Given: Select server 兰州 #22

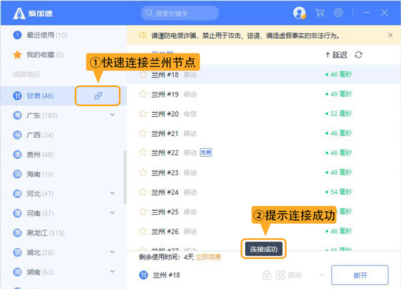Looking at the screenshot, I should pos(264,153).
